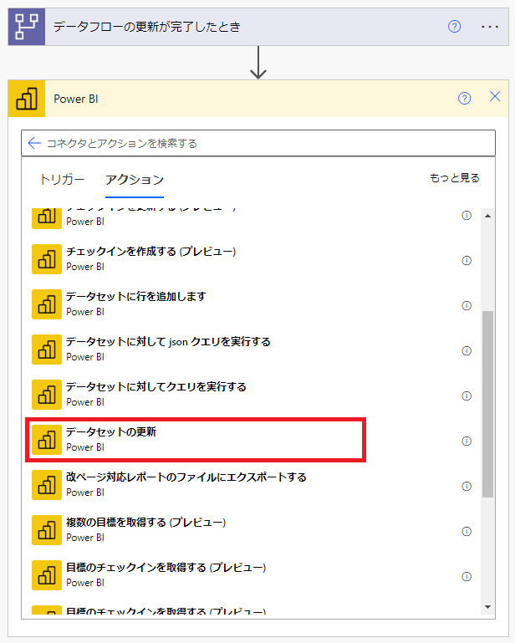This screenshot has height=643, width=515.
Task: Click the icon for the json クエリ action
Action: [x=47, y=350]
